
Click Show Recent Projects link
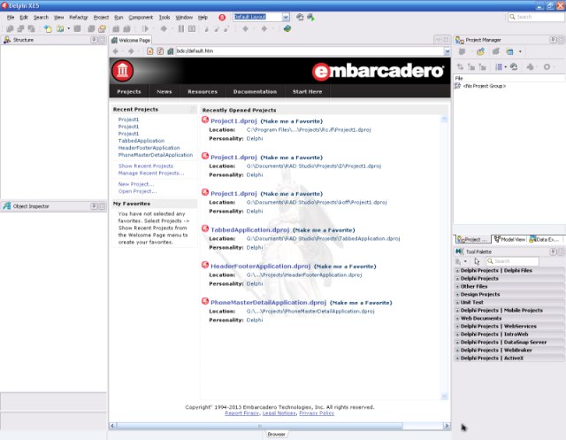146,166
